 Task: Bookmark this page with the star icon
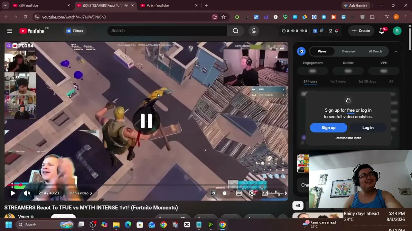click(x=223, y=17)
